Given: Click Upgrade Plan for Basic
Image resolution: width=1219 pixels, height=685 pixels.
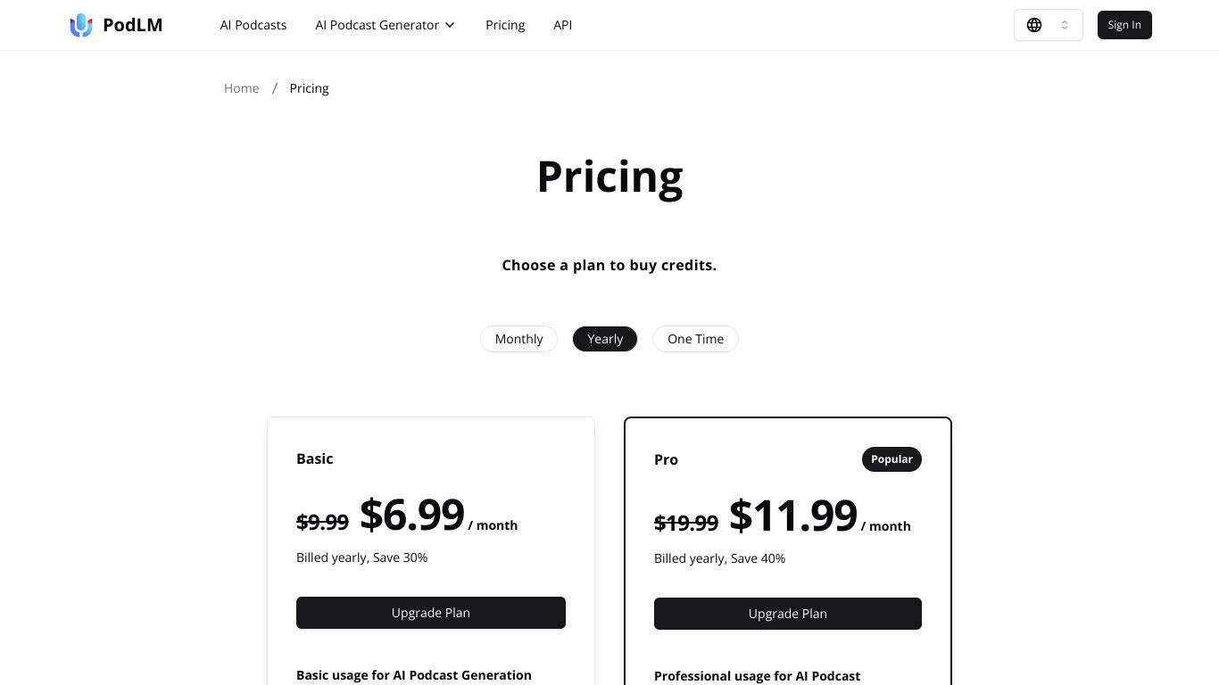Looking at the screenshot, I should click(x=431, y=613).
